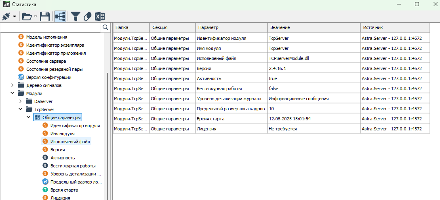The width and height of the screenshot is (440, 200).
Task: Toggle the tree structure view button
Action: tap(60, 16)
